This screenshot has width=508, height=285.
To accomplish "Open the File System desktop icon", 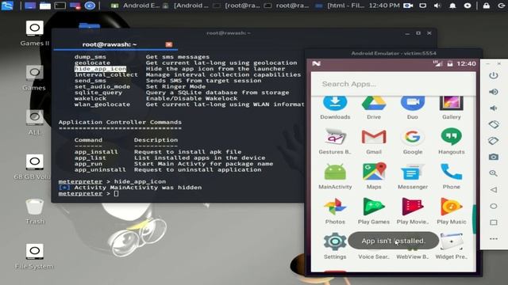I will click(35, 256).
